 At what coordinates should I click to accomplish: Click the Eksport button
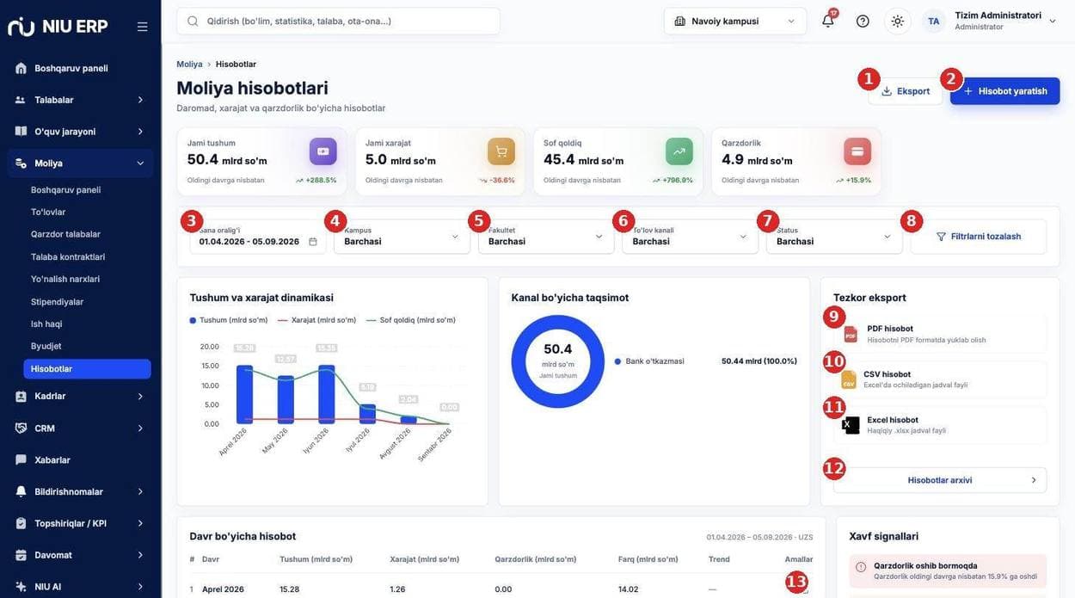(x=906, y=91)
